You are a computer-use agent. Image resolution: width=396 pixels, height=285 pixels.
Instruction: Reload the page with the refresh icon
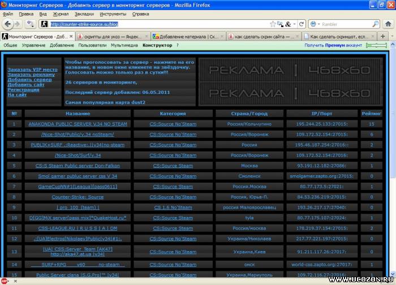301,24
